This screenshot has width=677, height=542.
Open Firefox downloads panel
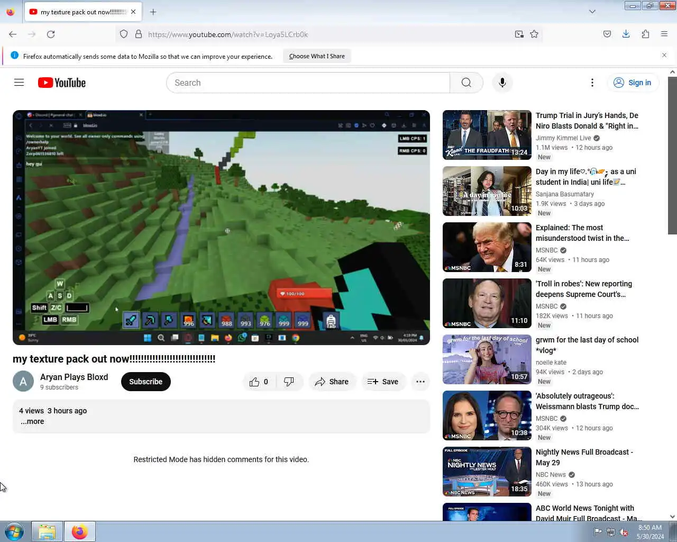click(x=626, y=34)
